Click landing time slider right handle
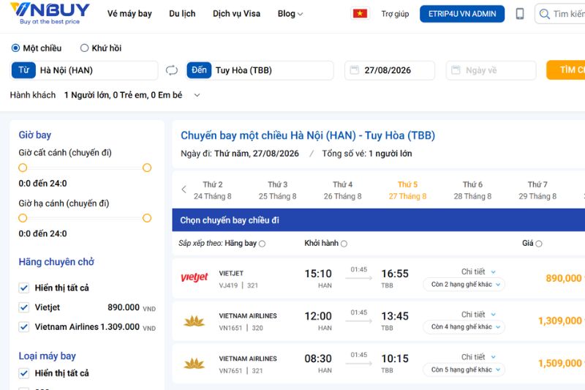This screenshot has width=585, height=390. click(x=147, y=218)
